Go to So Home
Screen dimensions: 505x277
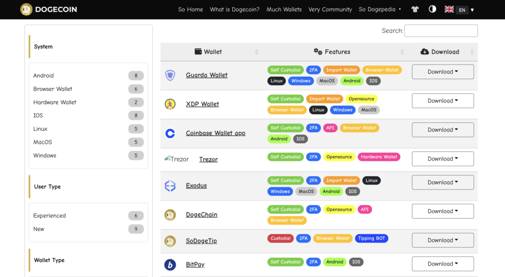(190, 9)
